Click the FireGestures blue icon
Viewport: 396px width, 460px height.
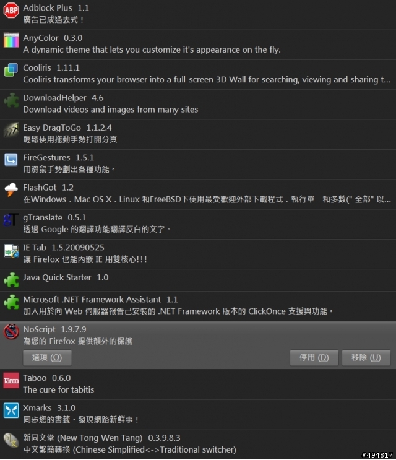coord(11,160)
